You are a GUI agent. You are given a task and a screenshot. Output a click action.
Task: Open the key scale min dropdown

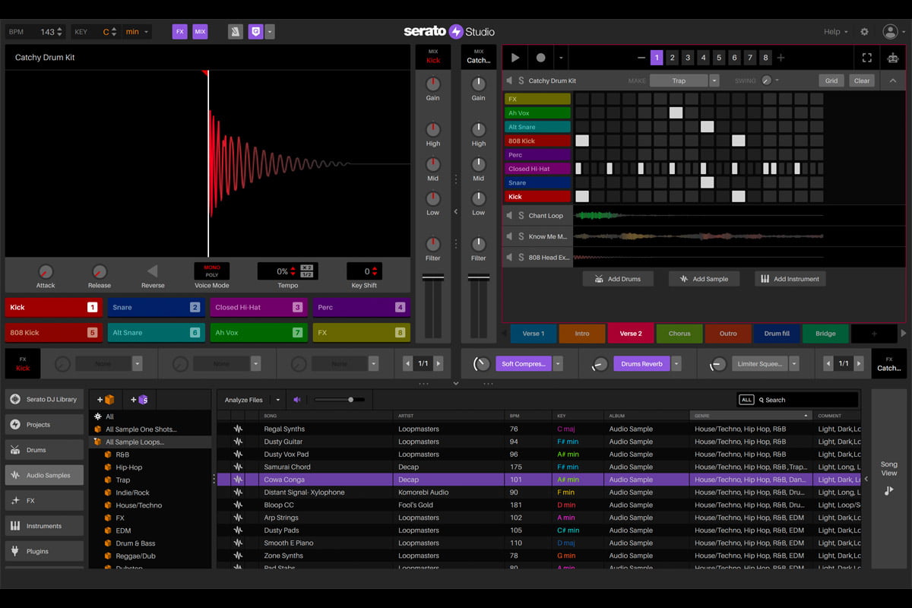(x=138, y=32)
